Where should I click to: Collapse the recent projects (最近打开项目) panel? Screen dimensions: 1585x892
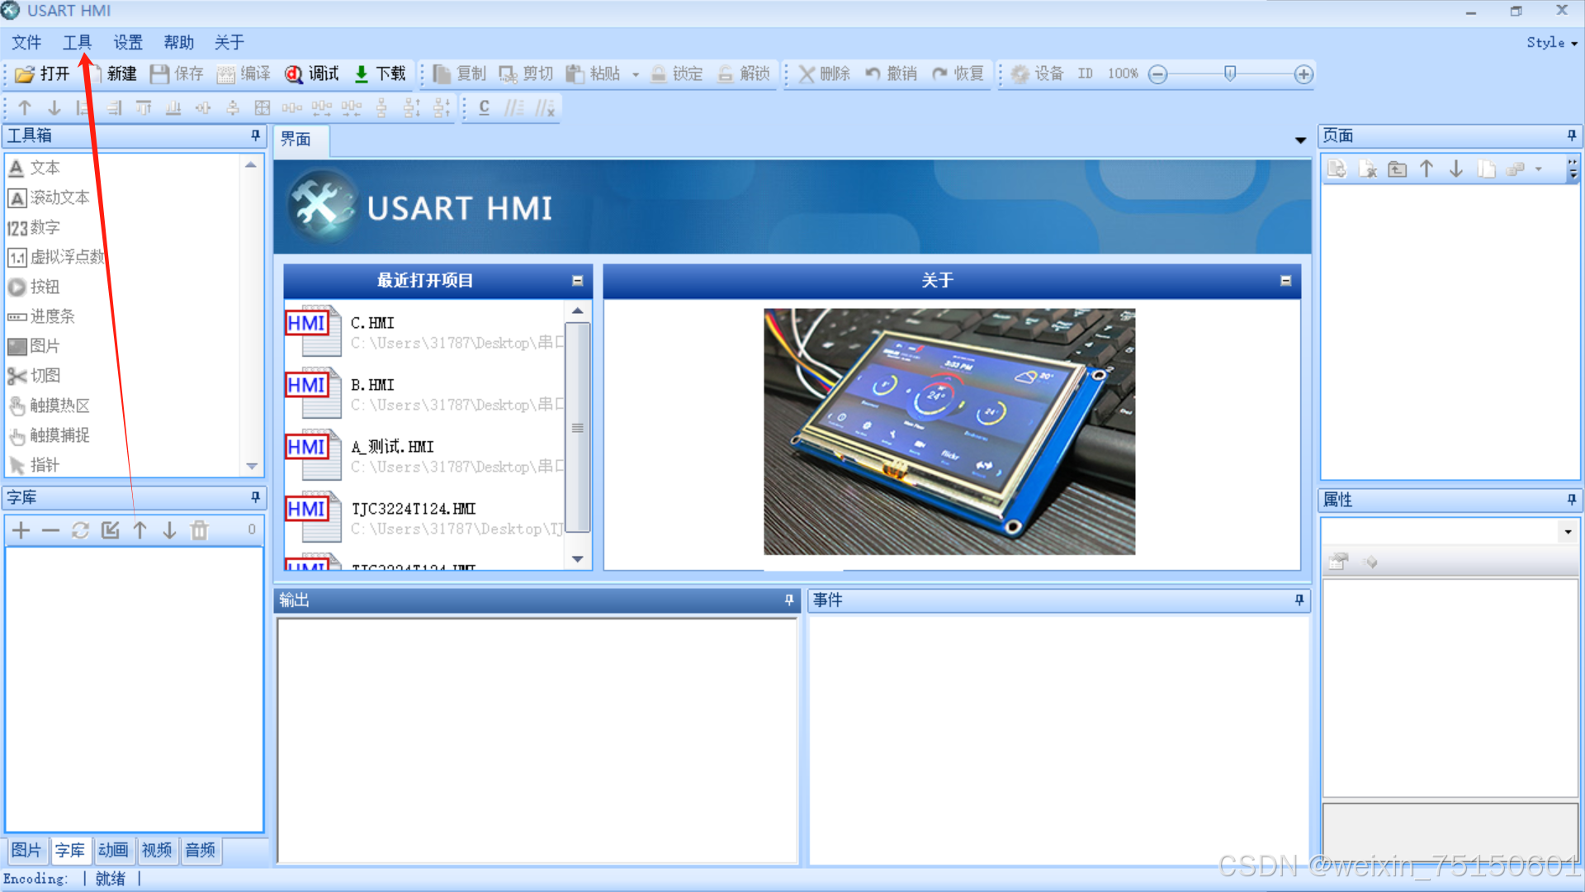coord(577,281)
